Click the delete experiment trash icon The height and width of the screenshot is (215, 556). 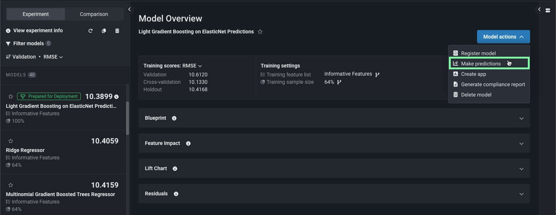(117, 31)
